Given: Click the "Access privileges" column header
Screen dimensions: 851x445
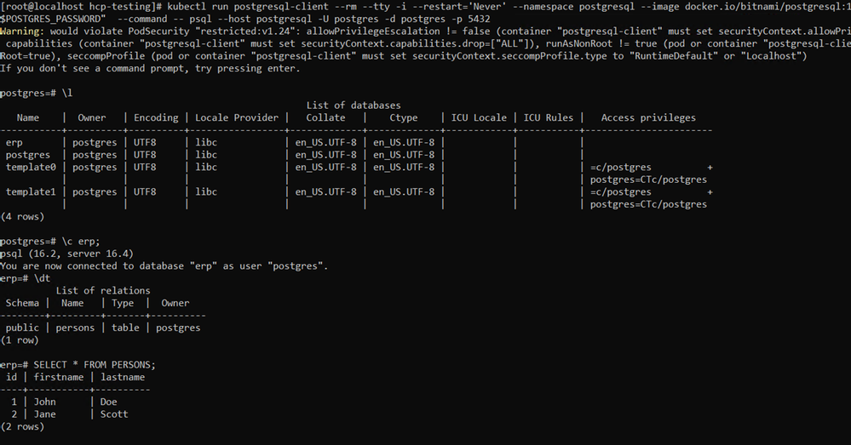Looking at the screenshot, I should [648, 117].
